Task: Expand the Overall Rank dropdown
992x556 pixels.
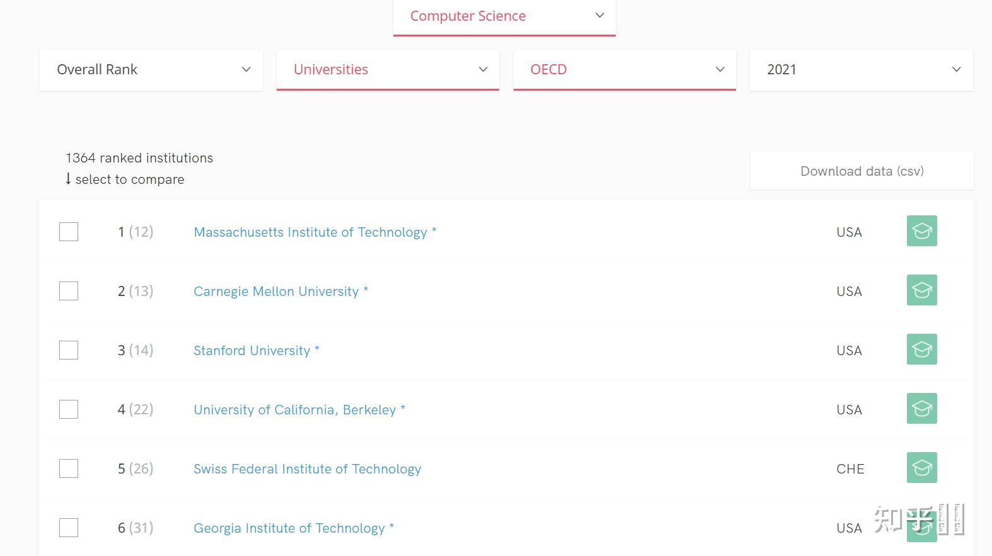Action: (151, 70)
